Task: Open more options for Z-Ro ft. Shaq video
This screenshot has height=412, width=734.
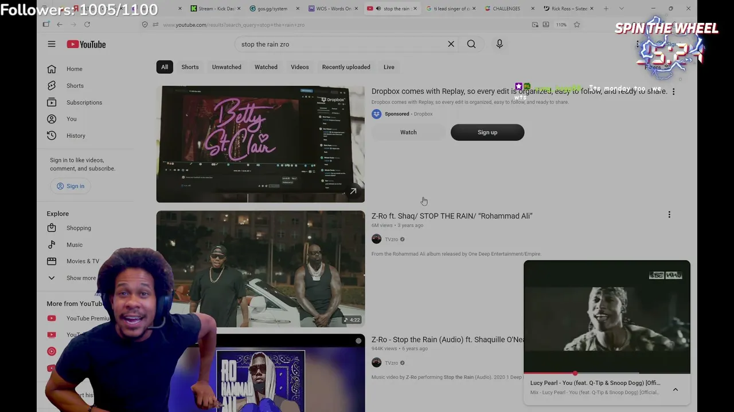Action: coord(669,215)
